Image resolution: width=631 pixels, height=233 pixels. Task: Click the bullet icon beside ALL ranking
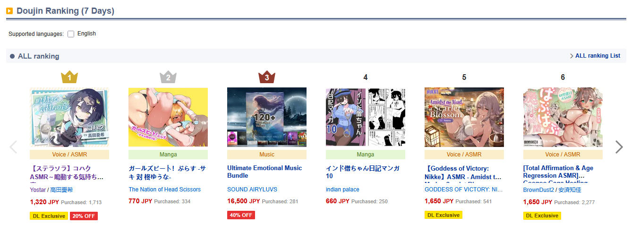(x=12, y=56)
